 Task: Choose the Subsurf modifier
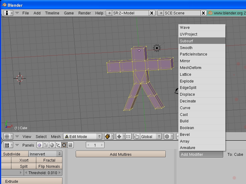coord(202,41)
